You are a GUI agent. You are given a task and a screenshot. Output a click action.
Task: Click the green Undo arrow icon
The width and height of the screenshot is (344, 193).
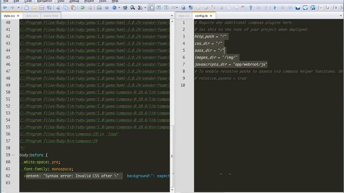point(82,8)
